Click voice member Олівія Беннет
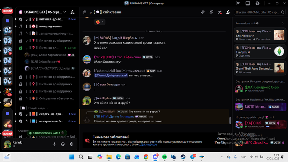The height and width of the screenshot is (162, 288). [x=50, y=62]
